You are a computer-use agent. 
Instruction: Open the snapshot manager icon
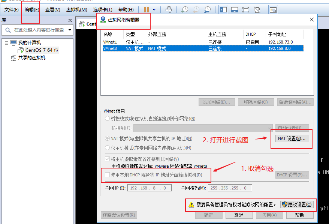207,9
